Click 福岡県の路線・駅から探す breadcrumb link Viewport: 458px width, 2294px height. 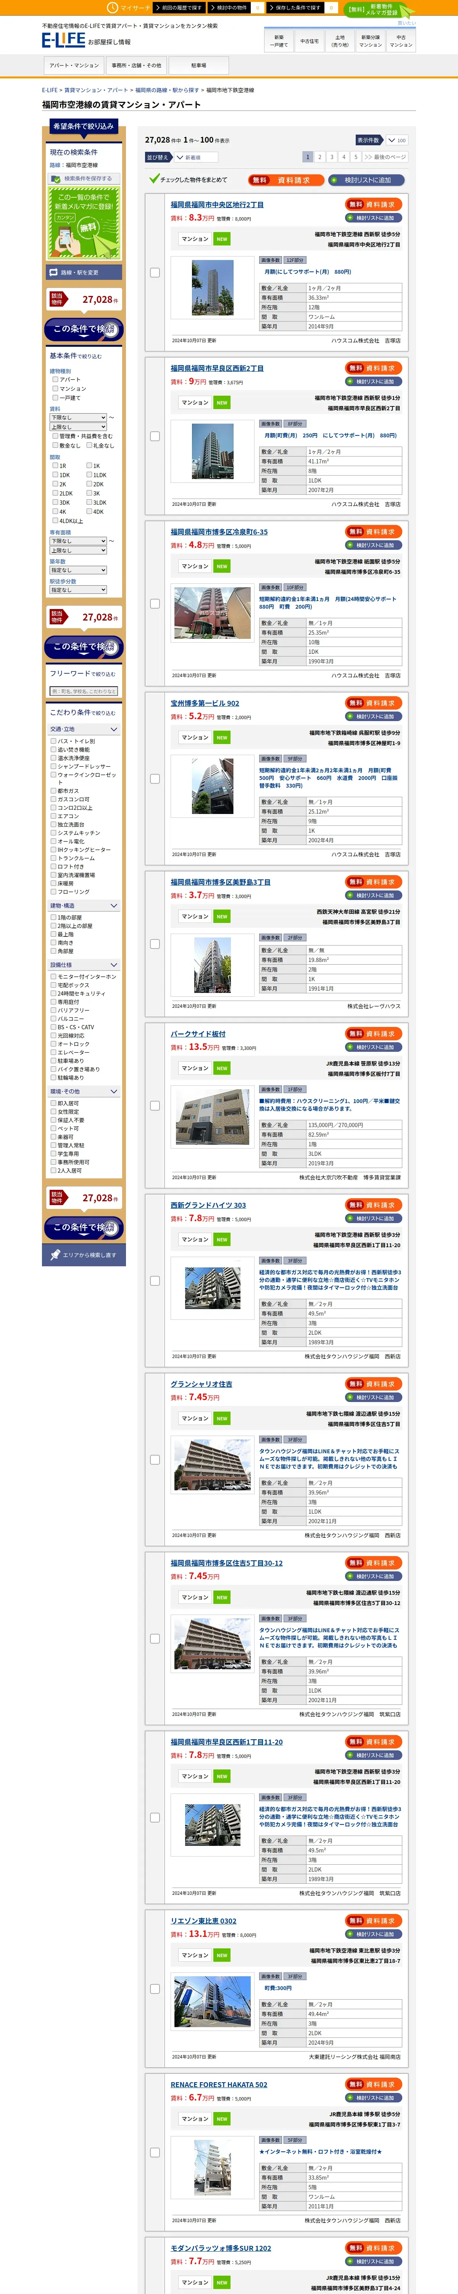166,90
